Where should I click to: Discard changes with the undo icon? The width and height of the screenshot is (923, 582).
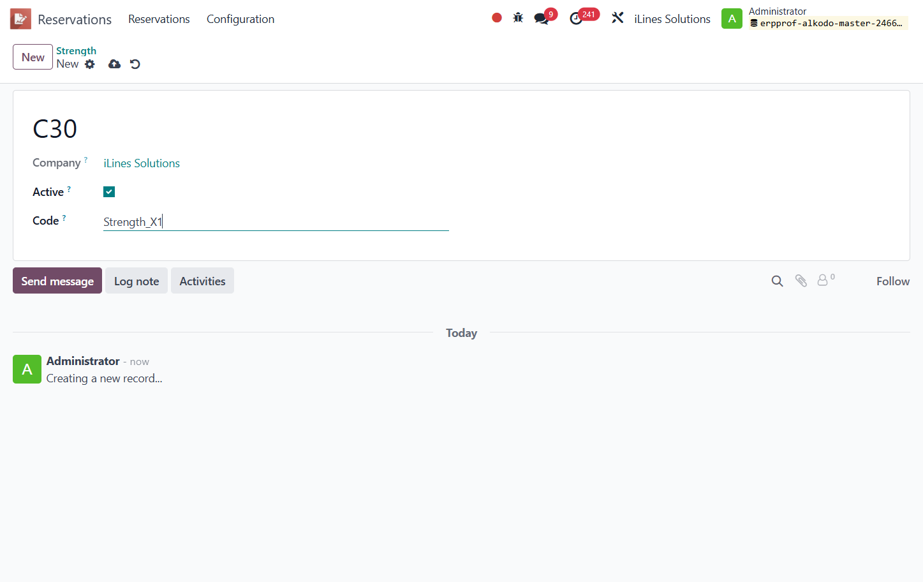click(135, 64)
